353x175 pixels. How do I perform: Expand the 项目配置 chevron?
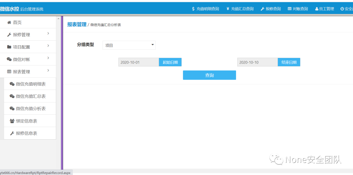[48, 46]
